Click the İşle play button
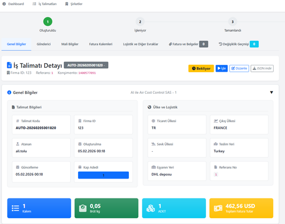 point(222,68)
